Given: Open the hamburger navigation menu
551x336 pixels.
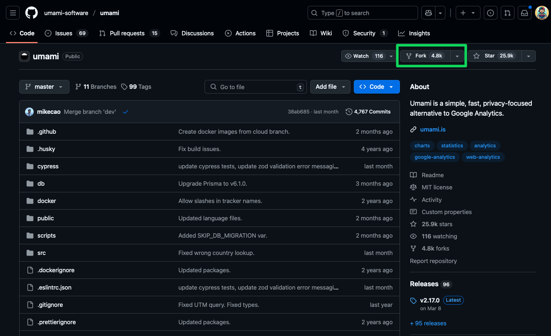Looking at the screenshot, I should (x=13, y=13).
